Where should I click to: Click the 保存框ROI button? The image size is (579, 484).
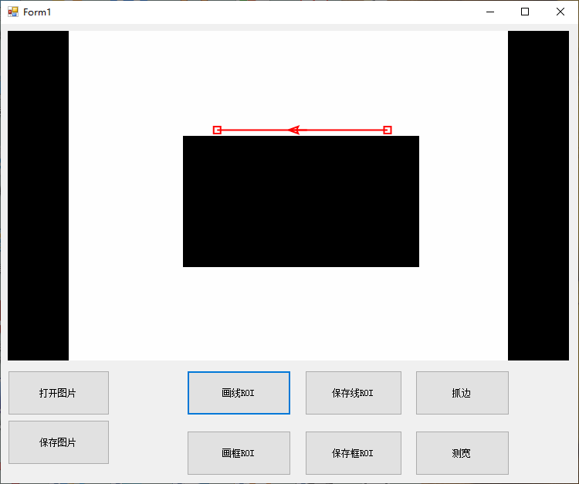click(353, 453)
